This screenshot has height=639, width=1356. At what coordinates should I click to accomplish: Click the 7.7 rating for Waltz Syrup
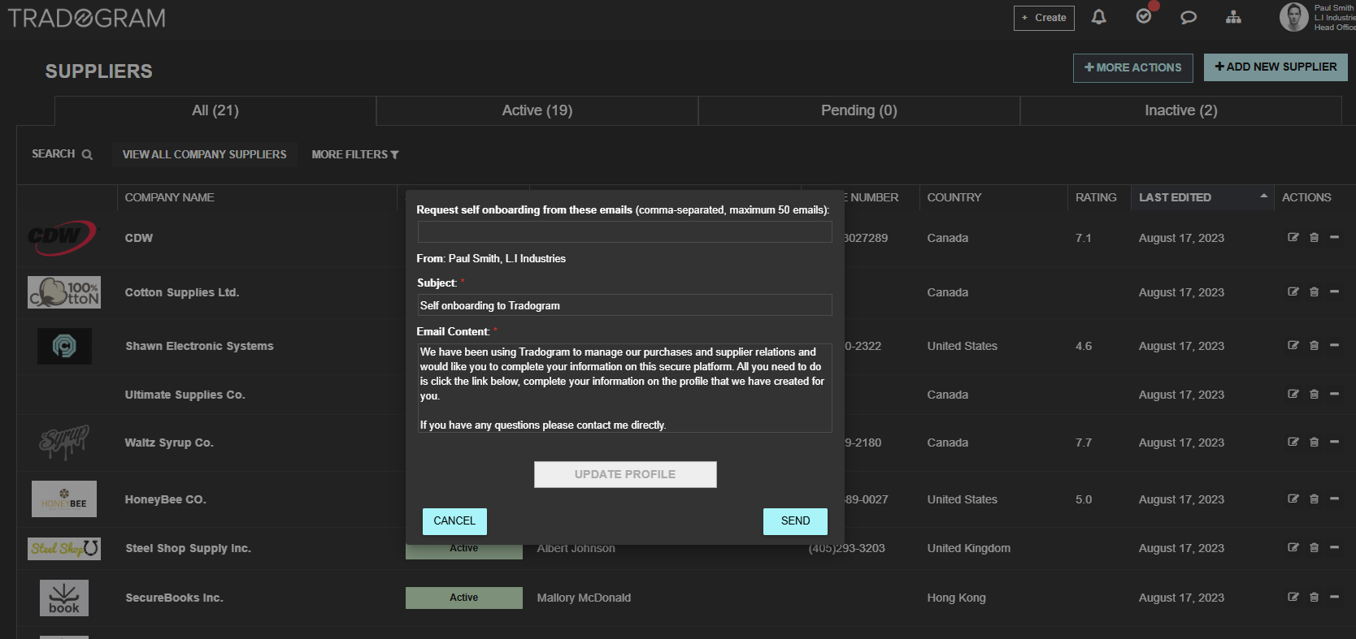click(x=1084, y=443)
